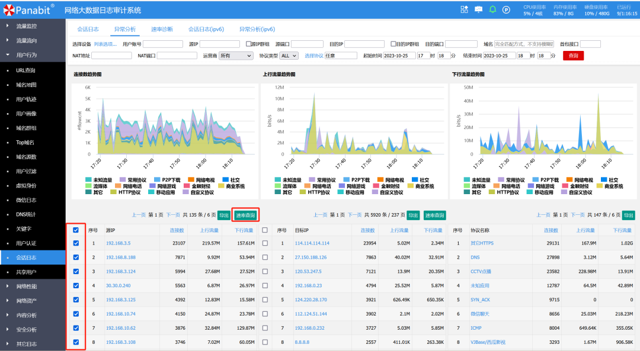Open the 运营商 dropdown
This screenshot has width=640, height=351.
[x=236, y=56]
